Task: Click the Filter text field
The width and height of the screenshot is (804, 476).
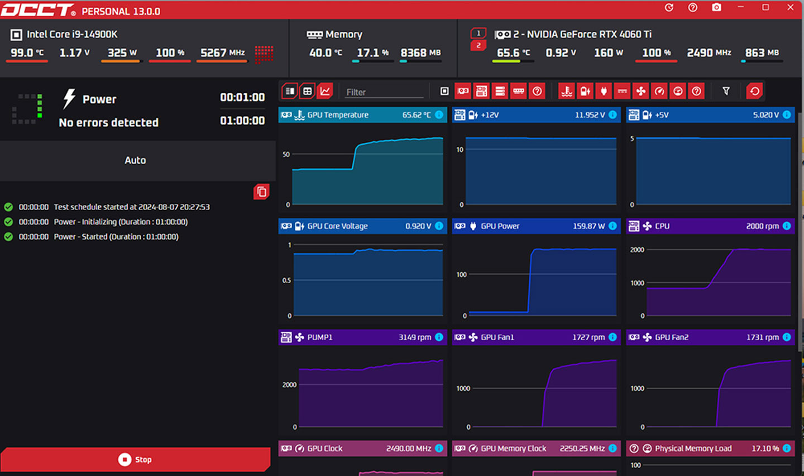Action: click(384, 92)
